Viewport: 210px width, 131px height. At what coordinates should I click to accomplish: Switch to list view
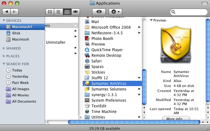pos(58,12)
